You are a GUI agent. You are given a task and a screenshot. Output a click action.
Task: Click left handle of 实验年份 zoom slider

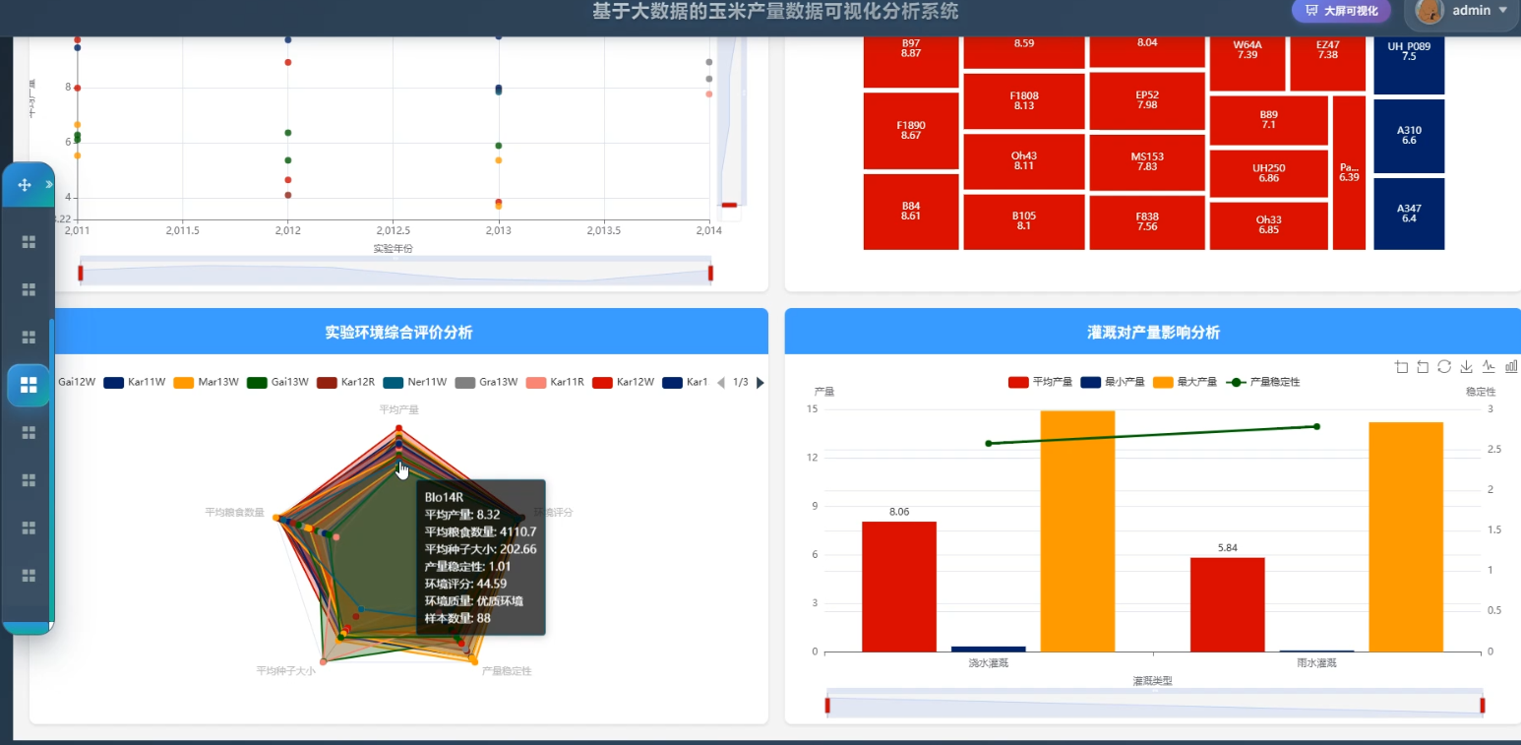coord(81,273)
